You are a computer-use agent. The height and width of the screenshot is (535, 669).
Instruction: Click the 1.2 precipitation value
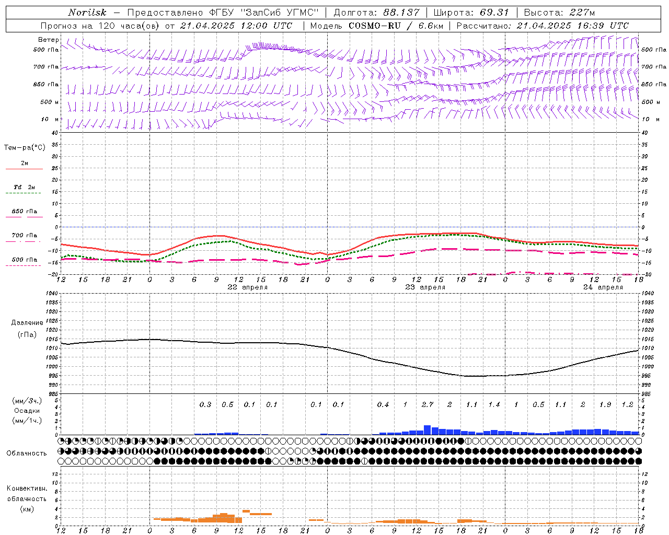[x=628, y=405]
